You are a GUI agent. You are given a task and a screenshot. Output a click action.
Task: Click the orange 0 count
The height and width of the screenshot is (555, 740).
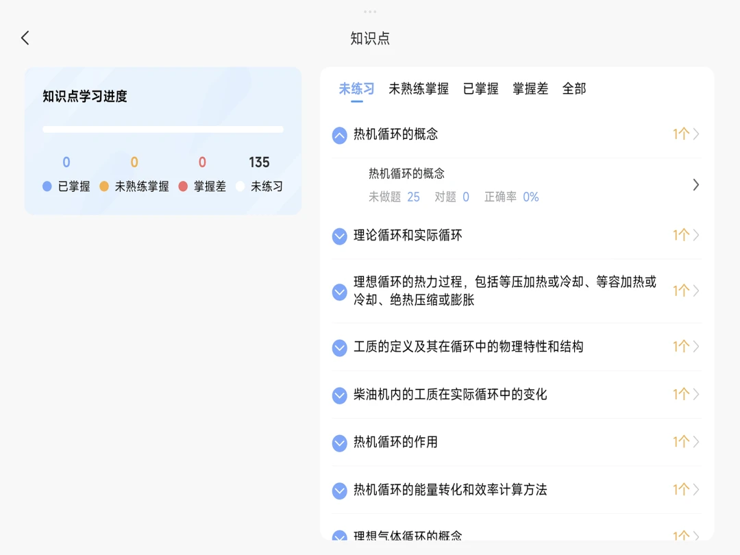[x=134, y=162]
